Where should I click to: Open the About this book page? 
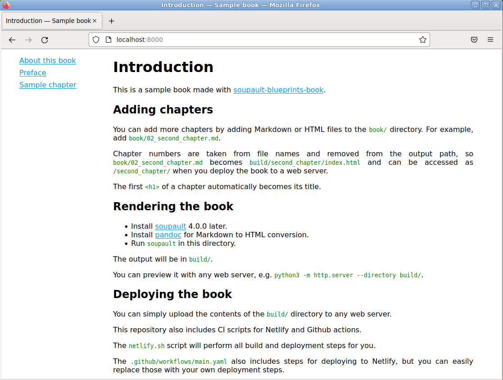point(47,60)
